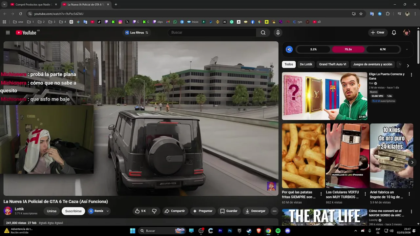This screenshot has height=236, width=420.
Task: Click the Preguntar button
Action: [203, 211]
